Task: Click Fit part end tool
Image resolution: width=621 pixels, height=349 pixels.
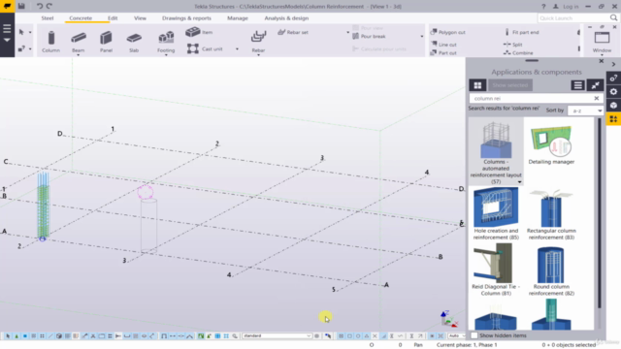Action: point(521,32)
